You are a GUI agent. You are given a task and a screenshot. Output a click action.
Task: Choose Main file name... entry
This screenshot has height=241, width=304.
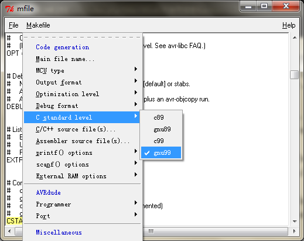82,59
